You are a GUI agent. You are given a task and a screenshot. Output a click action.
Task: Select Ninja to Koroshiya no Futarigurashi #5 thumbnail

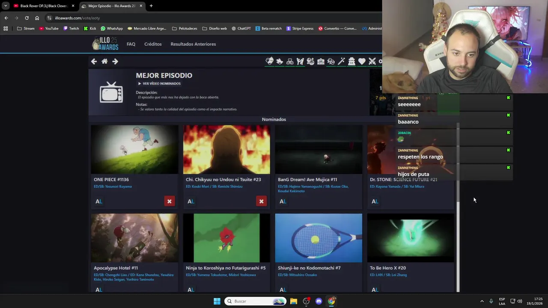click(226, 238)
